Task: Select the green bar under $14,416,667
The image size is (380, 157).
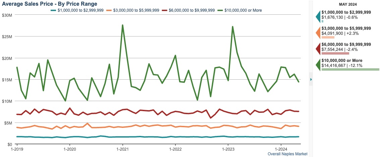Action: [x=350, y=69]
